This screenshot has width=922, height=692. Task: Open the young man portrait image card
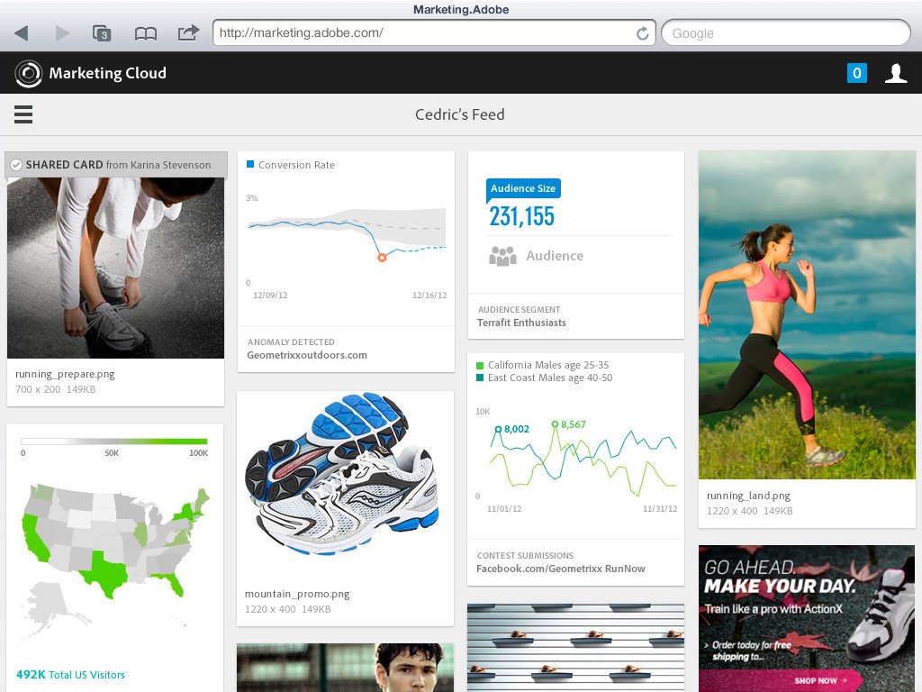[345, 668]
